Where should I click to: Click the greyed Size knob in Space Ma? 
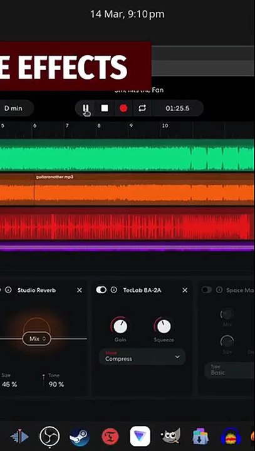point(227,342)
